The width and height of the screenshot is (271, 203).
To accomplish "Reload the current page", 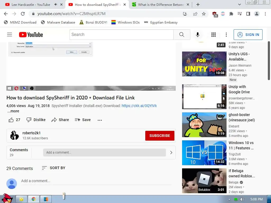I will pyautogui.click(x=23, y=14).
